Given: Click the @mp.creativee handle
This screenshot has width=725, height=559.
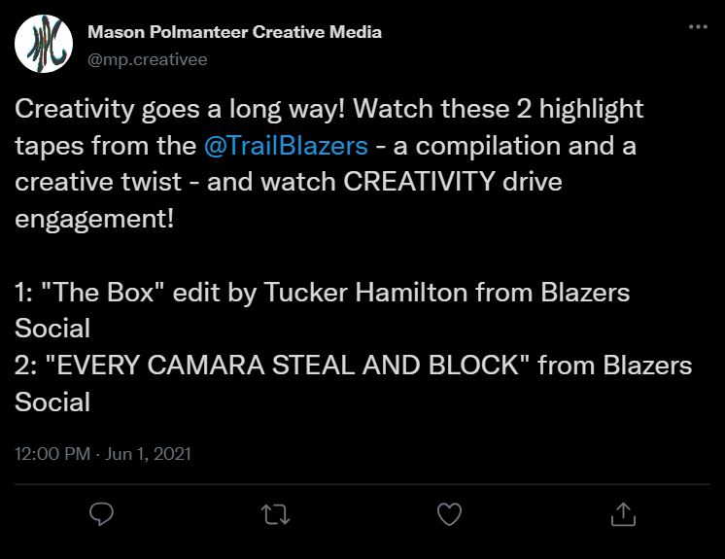Looking at the screenshot, I should tap(148, 58).
